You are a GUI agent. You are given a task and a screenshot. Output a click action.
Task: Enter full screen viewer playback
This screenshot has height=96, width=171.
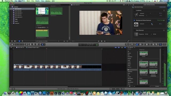(x=128, y=41)
